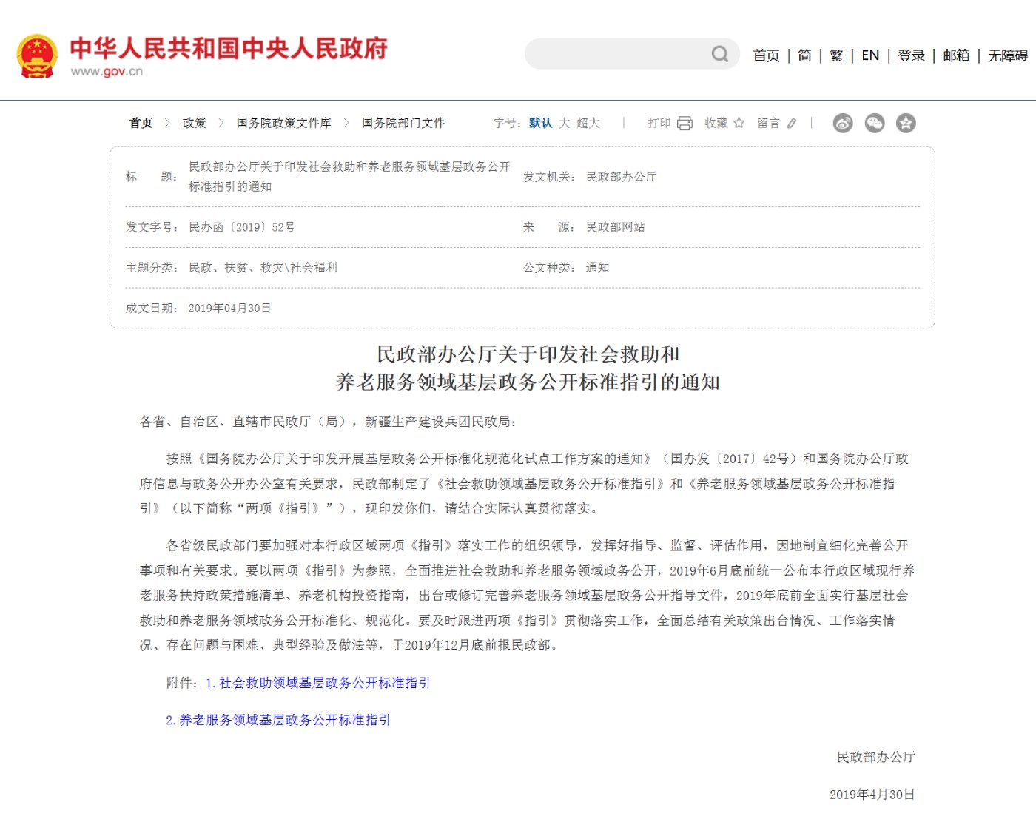Click inside the site search field
The width and height of the screenshot is (1036, 819).
tap(618, 54)
